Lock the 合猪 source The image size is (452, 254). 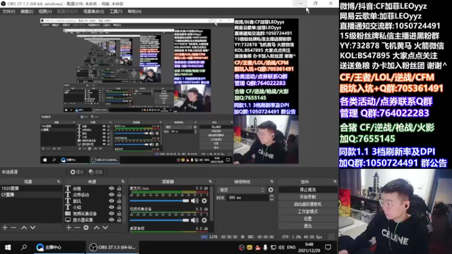pyautogui.click(x=119, y=189)
